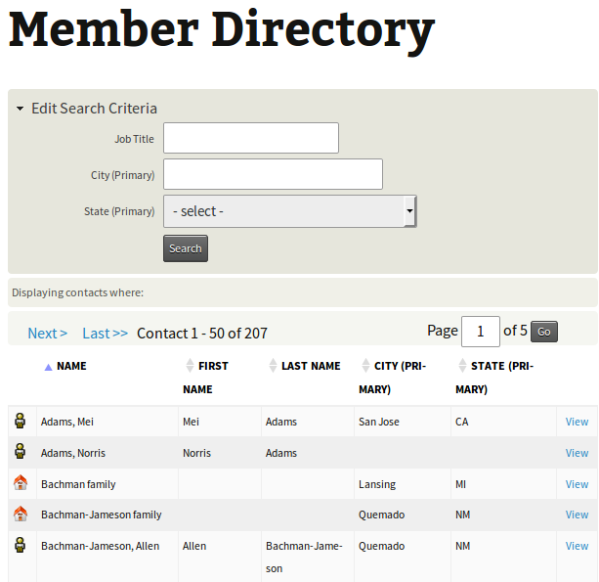Viewport: 599px width, 582px height.
Task: View the Bachman-Jameson family record
Action: (577, 515)
